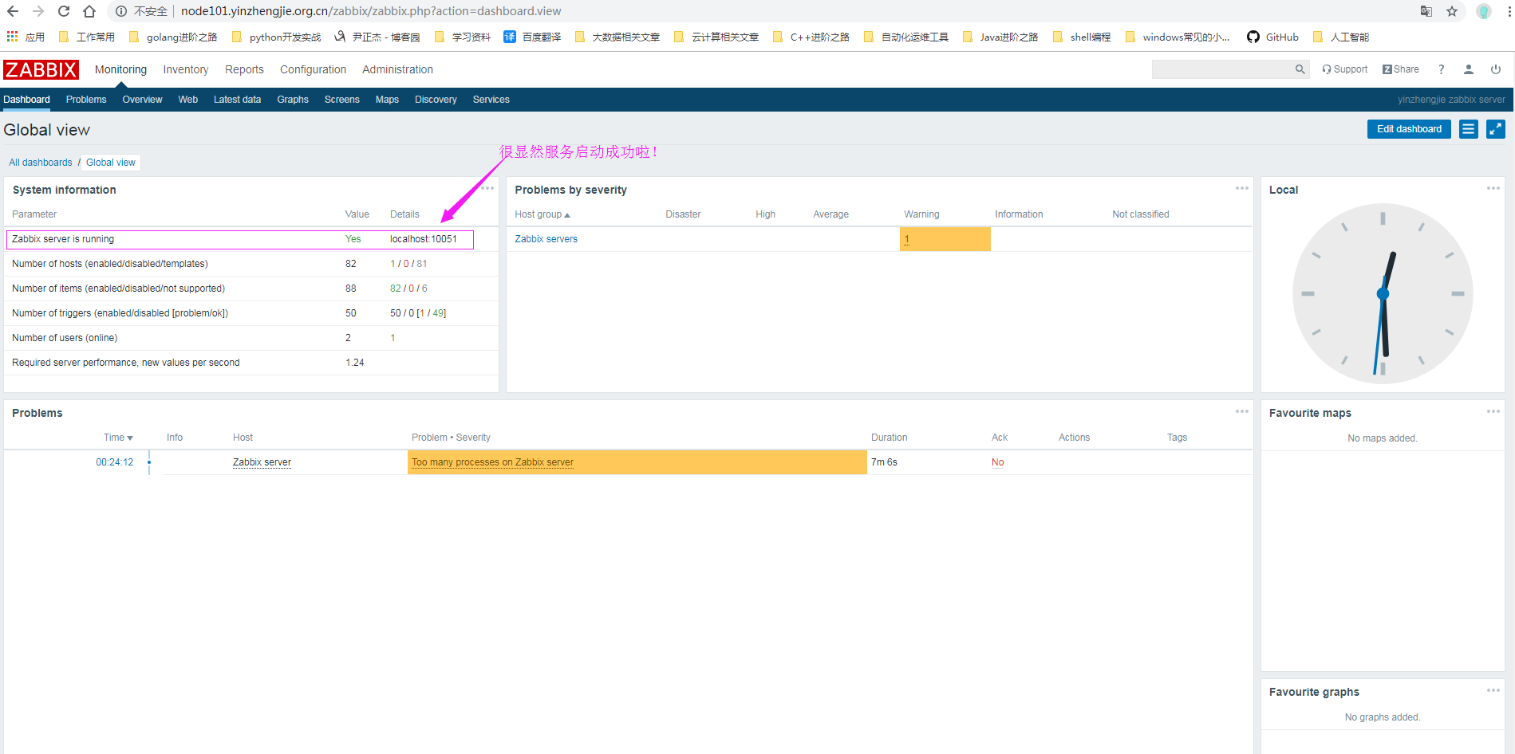1515x754 pixels.
Task: Click the Zabbix search input field
Action: point(1222,69)
